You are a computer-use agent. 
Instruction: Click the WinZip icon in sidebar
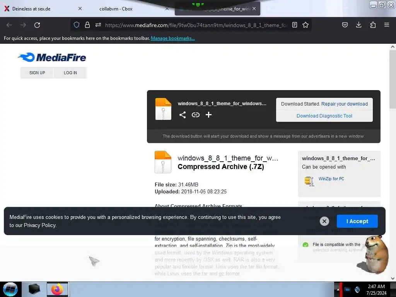point(309,181)
